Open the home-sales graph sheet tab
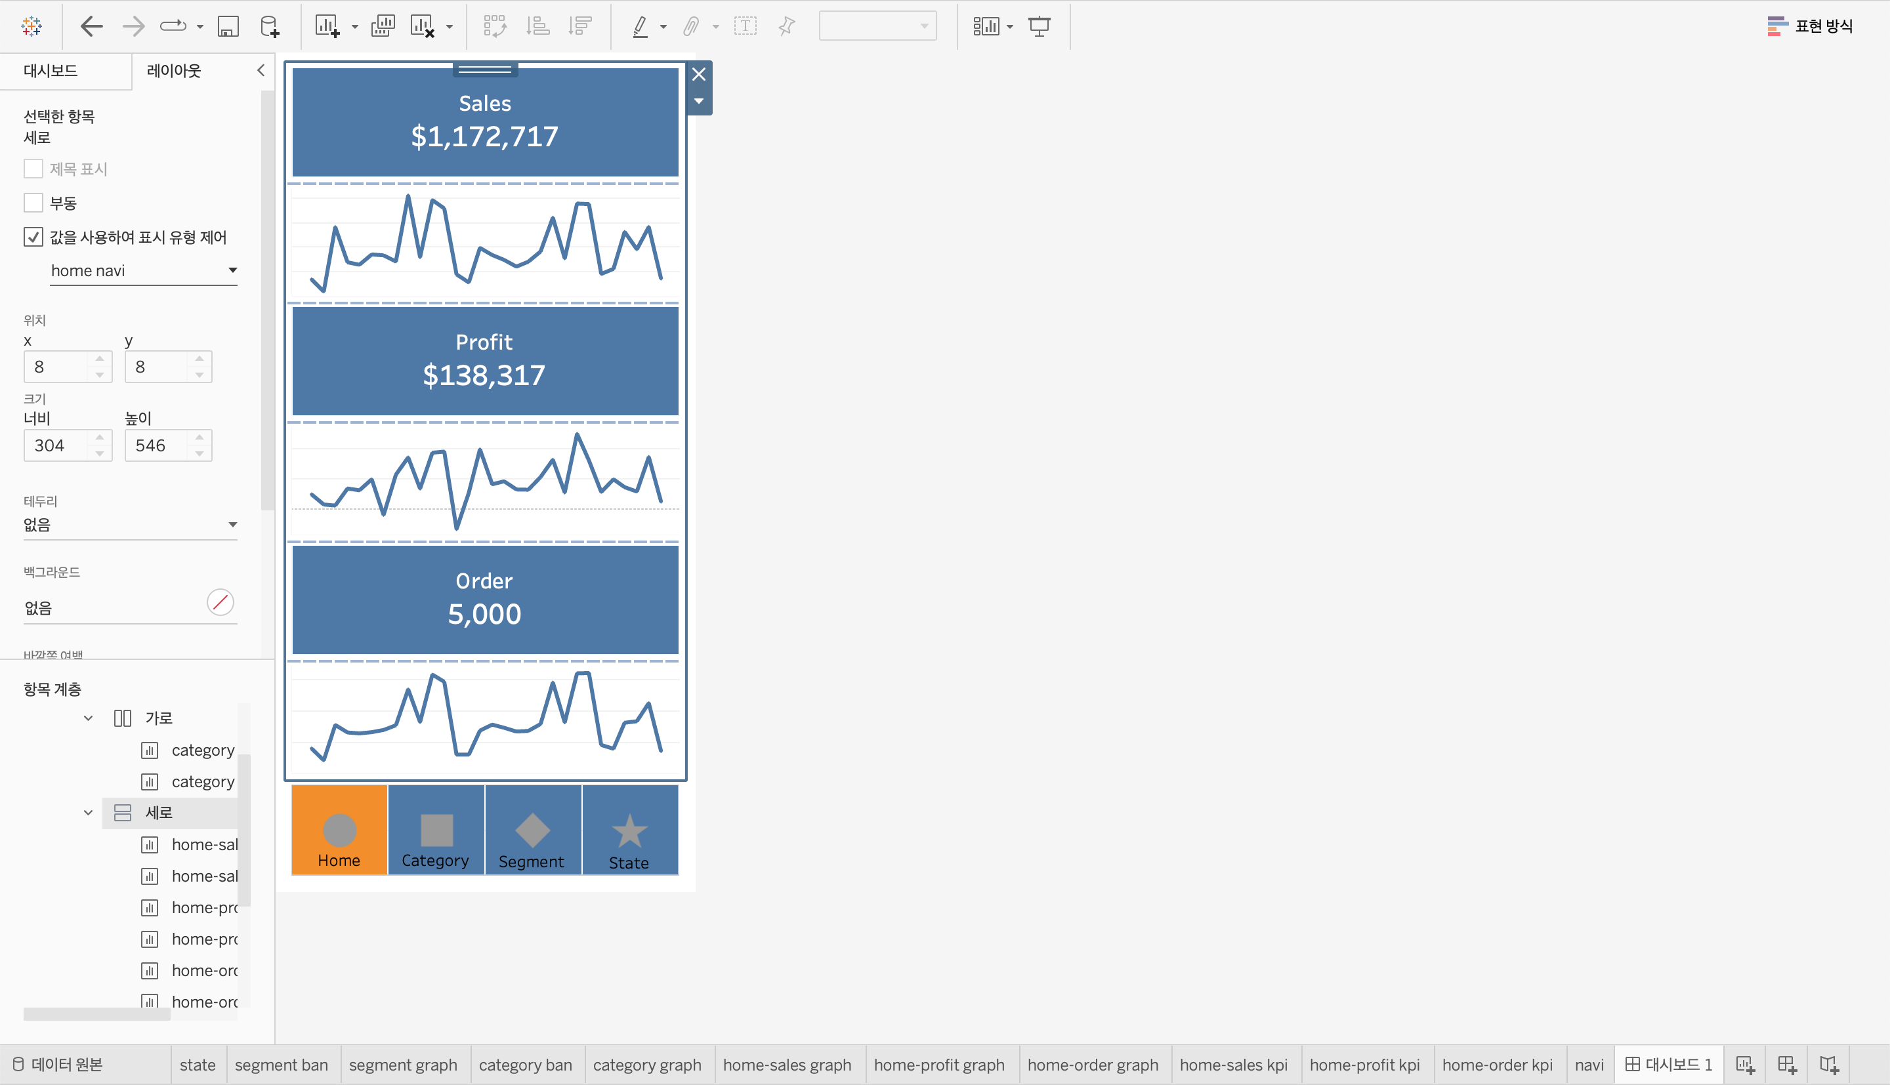1890x1085 pixels. point(787,1065)
